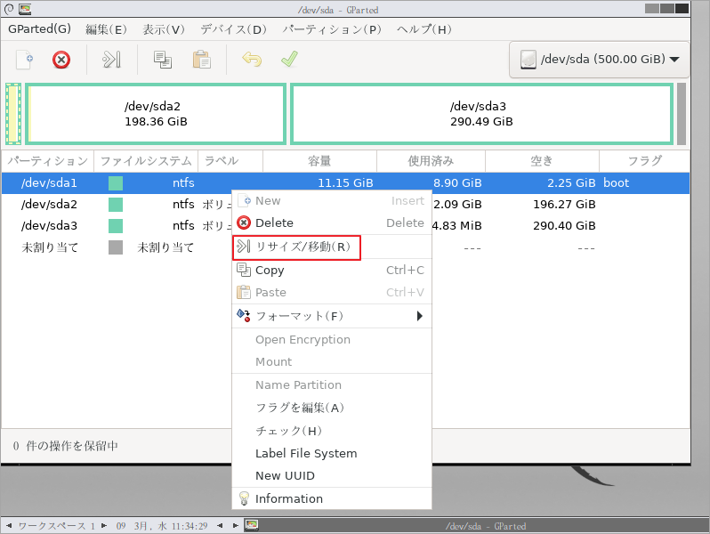Image resolution: width=710 pixels, height=534 pixels.
Task: Click the パーティション column header
Action: 48,161
